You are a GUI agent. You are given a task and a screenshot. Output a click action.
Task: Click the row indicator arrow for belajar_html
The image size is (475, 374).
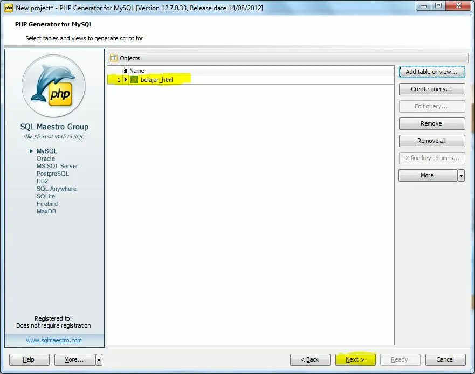pos(126,80)
